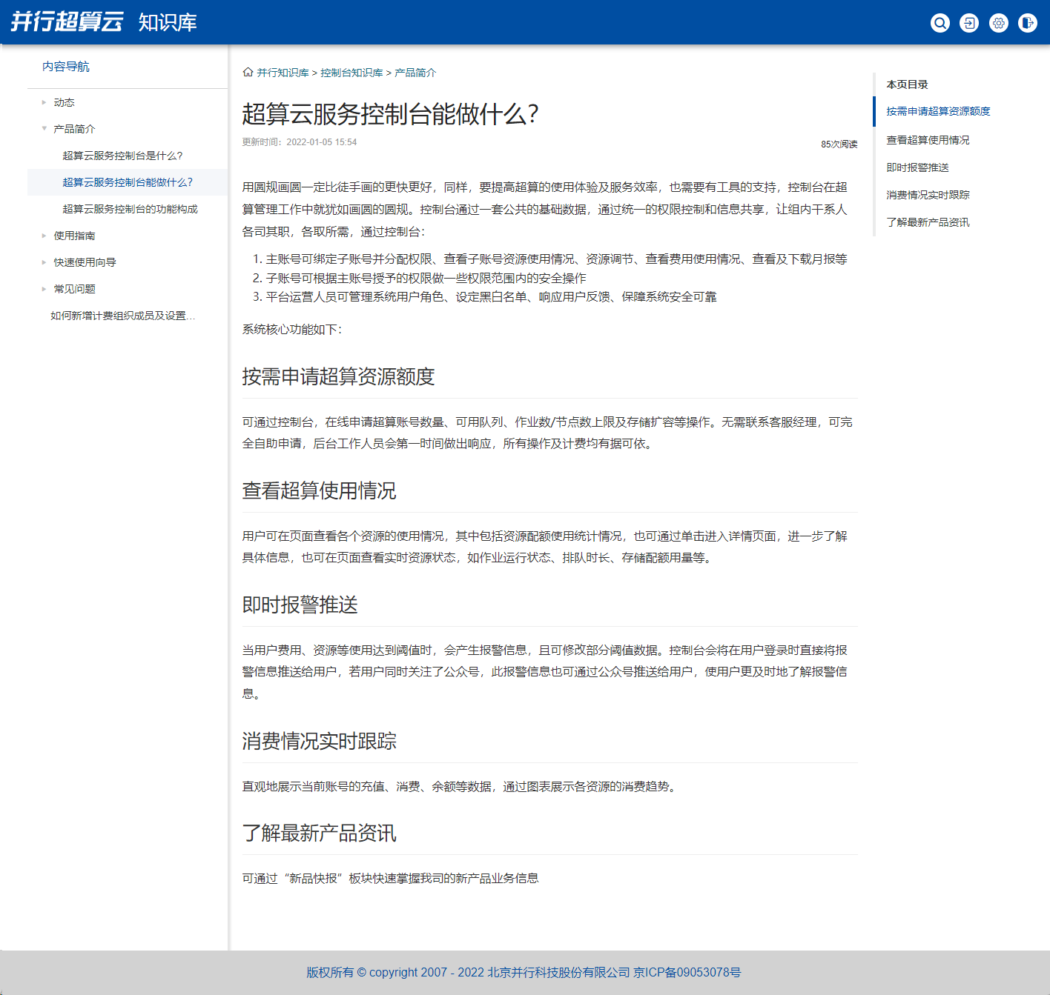
Task: Jump to 按需申请超算资源额度 in page contents
Action: [x=938, y=111]
